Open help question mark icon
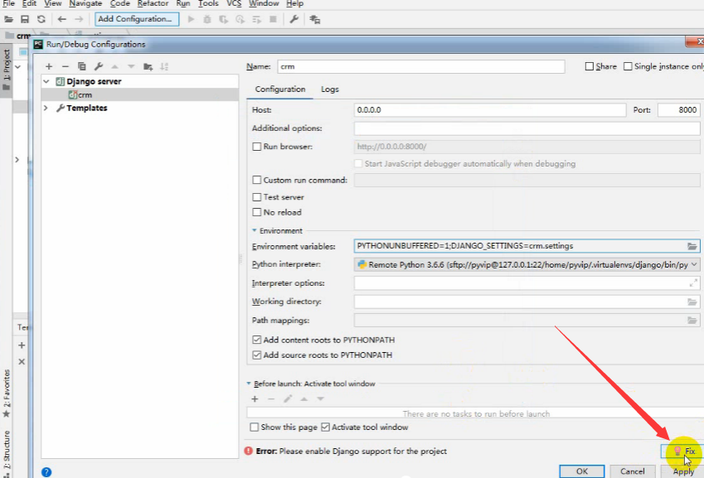The width and height of the screenshot is (704, 478). pyautogui.click(x=46, y=472)
